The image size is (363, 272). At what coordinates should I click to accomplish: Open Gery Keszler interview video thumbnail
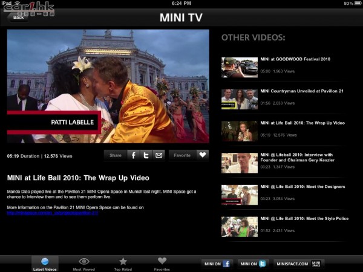coord(240,163)
